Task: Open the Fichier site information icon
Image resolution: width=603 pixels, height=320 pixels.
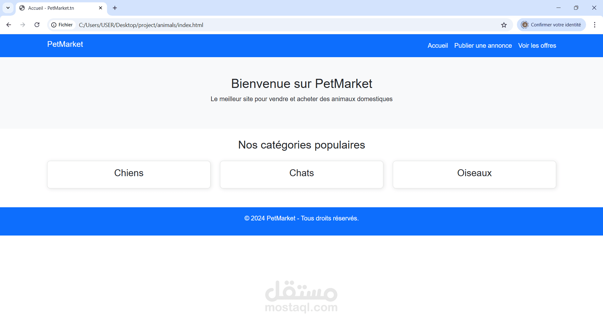Action: pyautogui.click(x=54, y=25)
